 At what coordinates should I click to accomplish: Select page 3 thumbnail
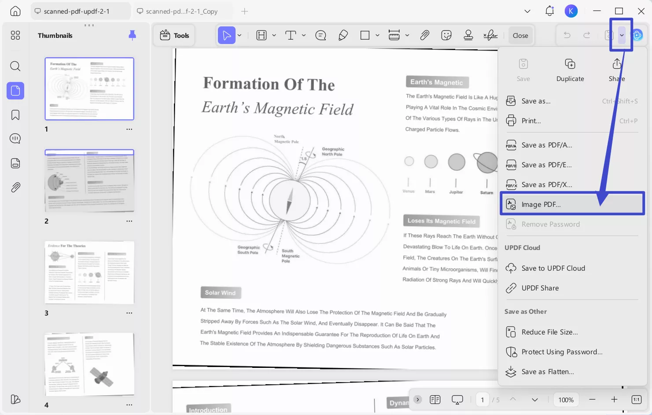pos(89,272)
